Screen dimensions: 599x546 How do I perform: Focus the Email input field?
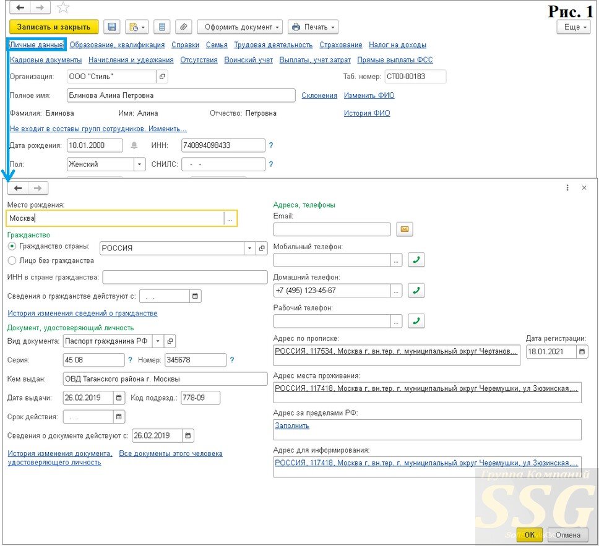coord(332,229)
